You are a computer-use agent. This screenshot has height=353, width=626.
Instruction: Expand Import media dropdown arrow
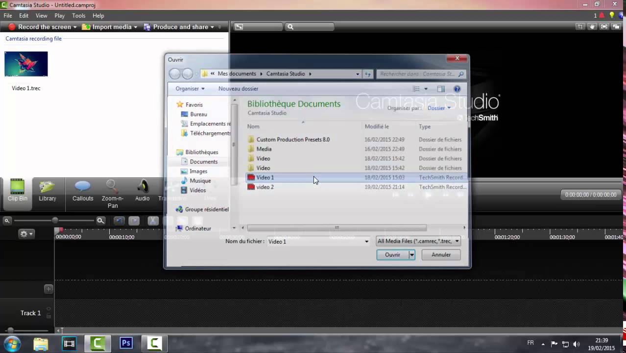click(136, 27)
